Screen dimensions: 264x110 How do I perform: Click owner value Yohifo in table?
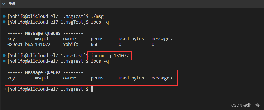pyautogui.click(x=71, y=45)
